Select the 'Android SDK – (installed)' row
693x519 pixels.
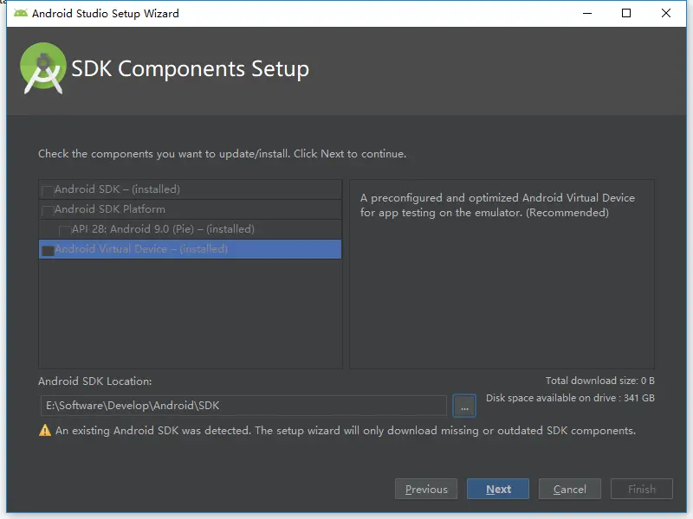coord(190,189)
